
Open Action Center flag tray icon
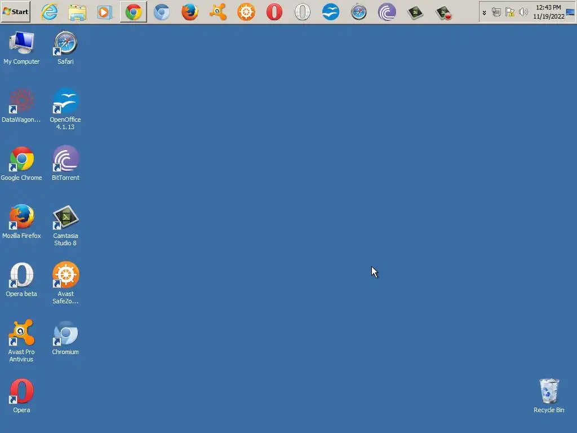[x=509, y=12]
